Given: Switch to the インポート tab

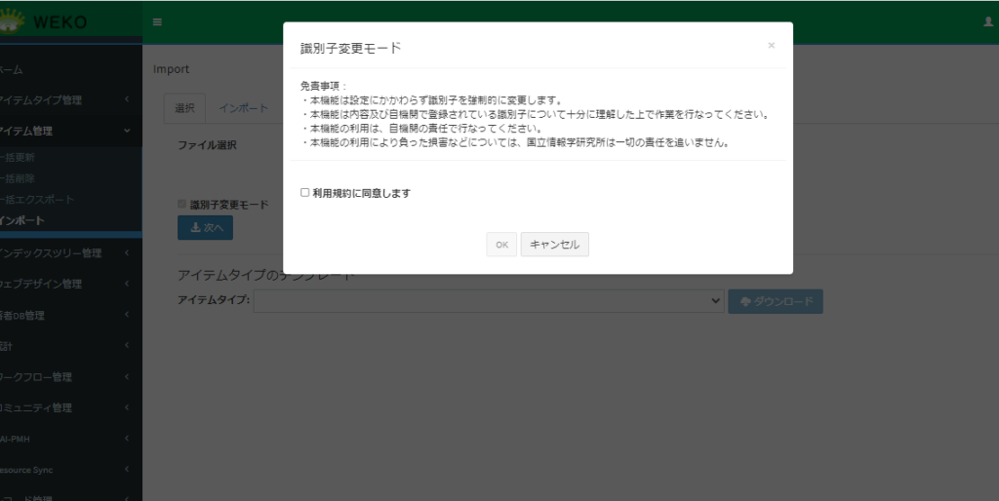Looking at the screenshot, I should click(243, 108).
